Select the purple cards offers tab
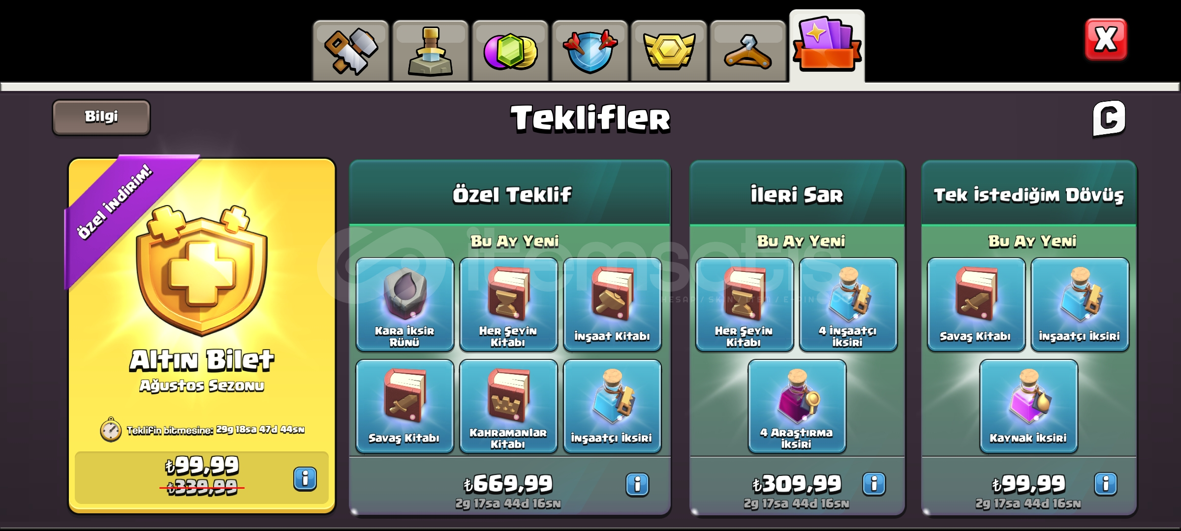The height and width of the screenshot is (531, 1181). [827, 46]
